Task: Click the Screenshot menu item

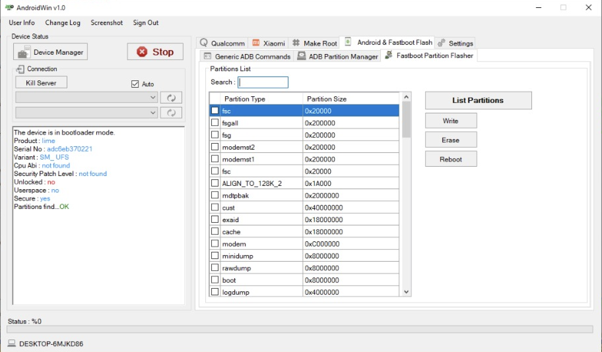Action: coord(107,23)
